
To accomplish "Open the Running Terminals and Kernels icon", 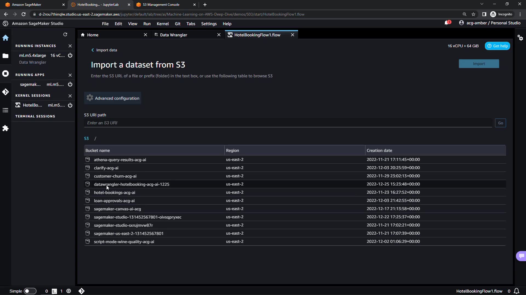I will (5, 74).
